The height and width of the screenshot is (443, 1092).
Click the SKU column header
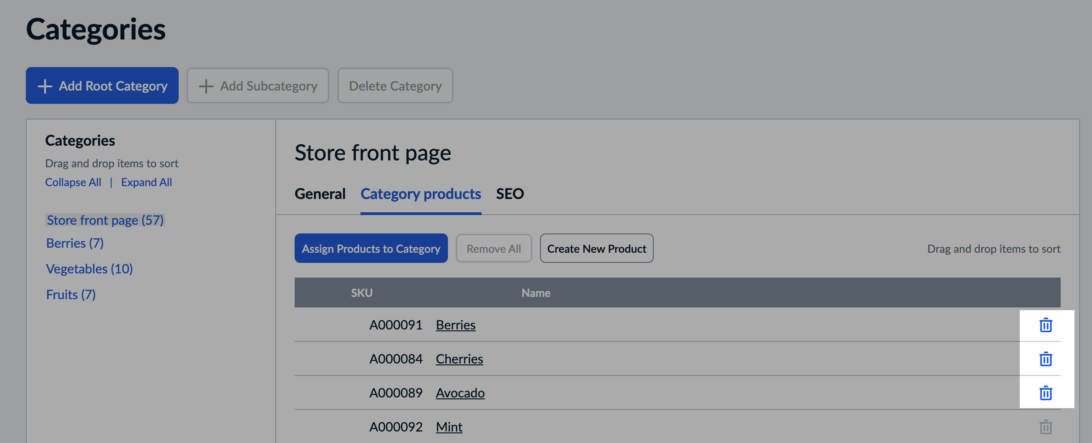pos(361,292)
